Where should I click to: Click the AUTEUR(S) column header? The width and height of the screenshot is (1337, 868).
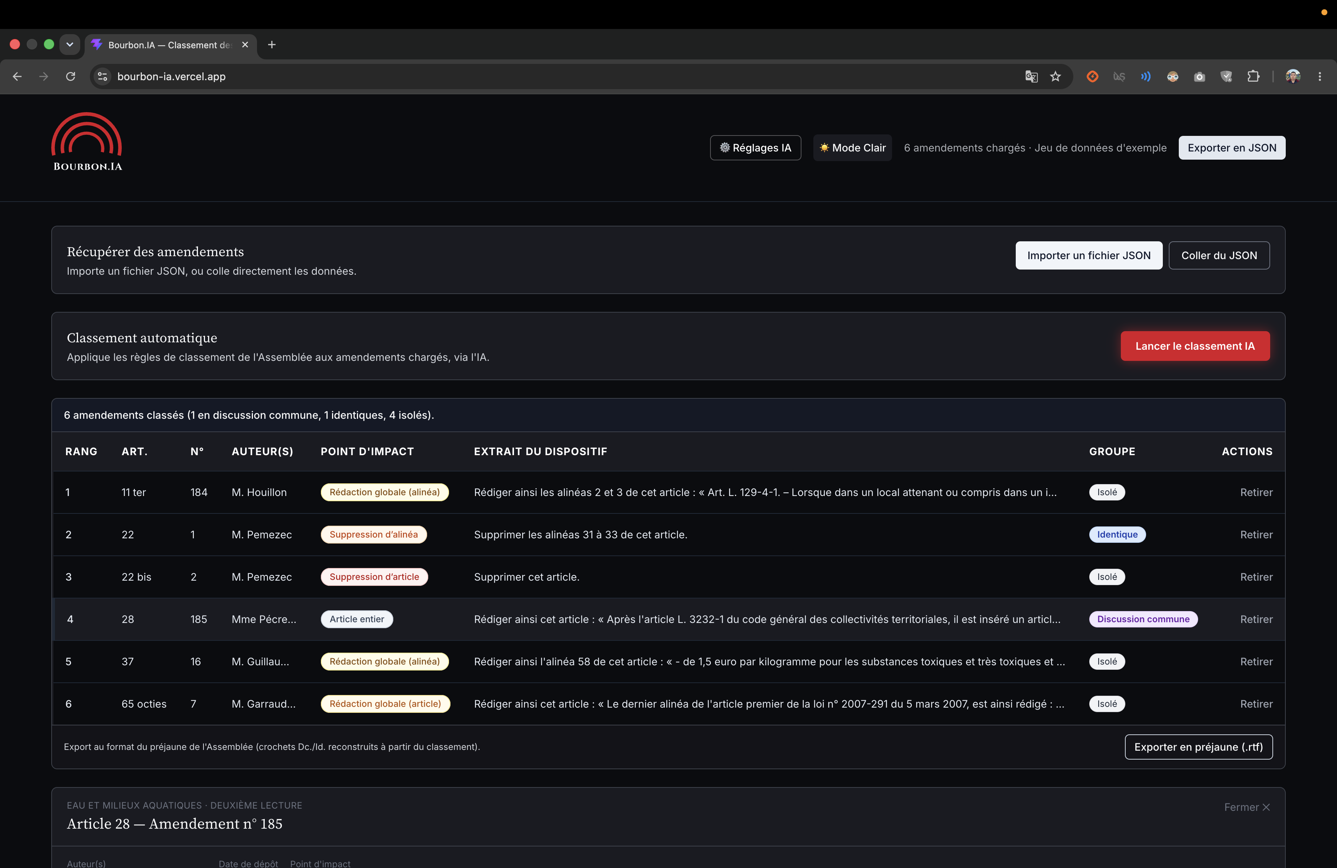pos(262,451)
